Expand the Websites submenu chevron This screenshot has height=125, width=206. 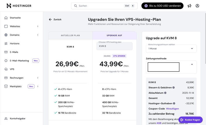[x=38, y=26]
